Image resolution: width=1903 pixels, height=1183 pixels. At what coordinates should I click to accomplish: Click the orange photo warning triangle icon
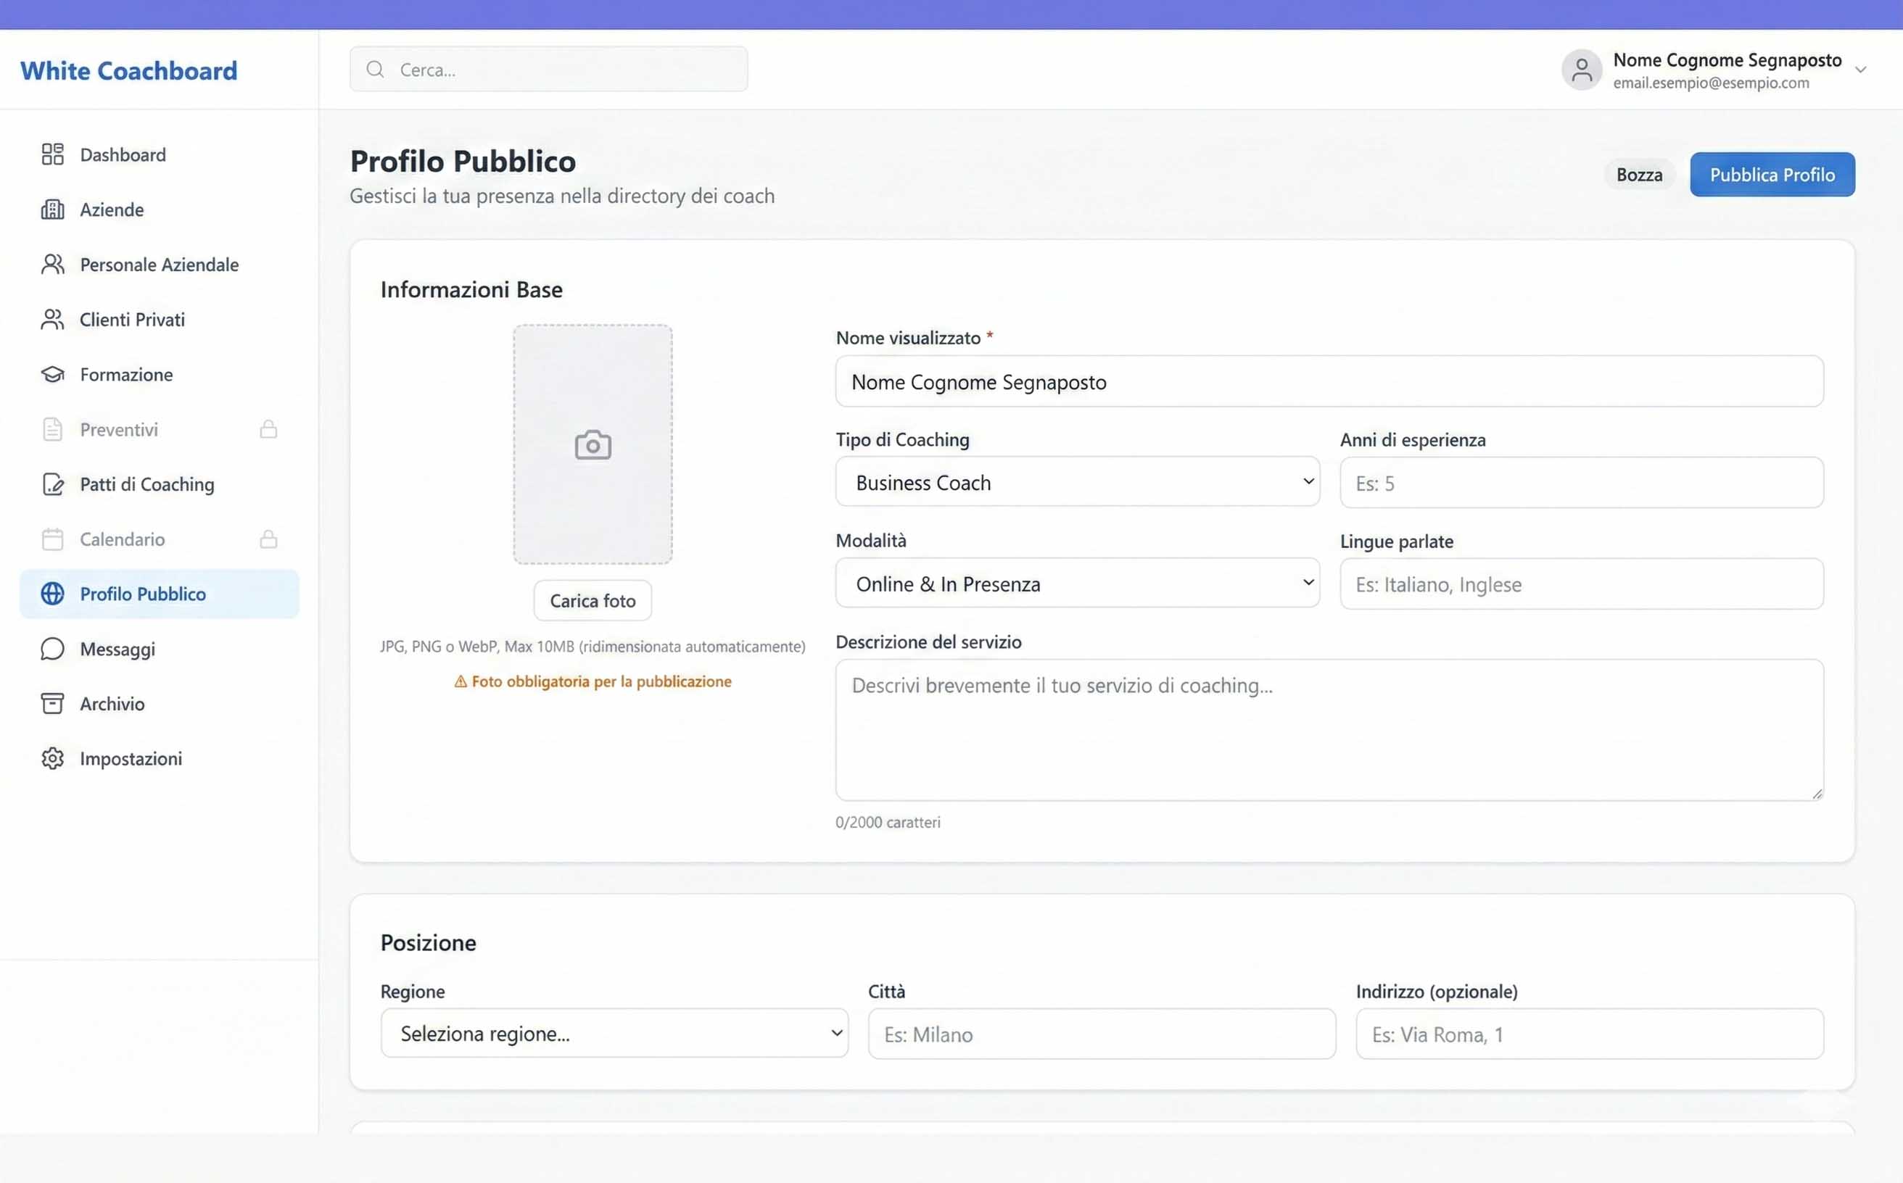[461, 681]
